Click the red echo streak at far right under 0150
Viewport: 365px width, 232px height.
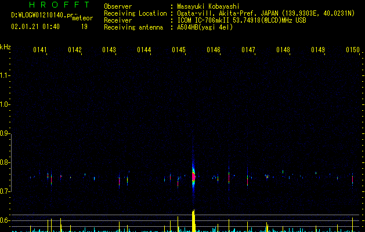352,179
